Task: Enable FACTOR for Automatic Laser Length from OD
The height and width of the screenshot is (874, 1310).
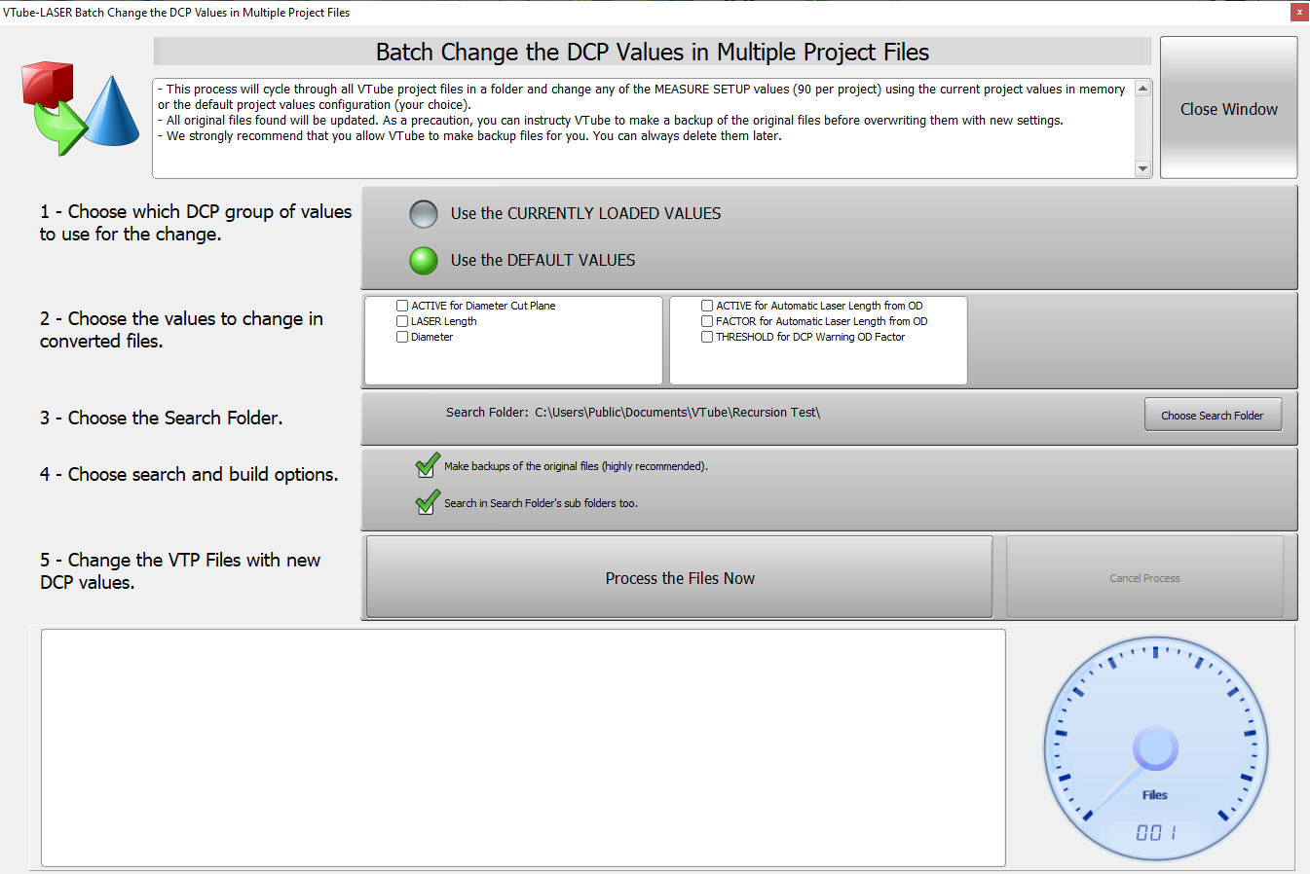Action: [707, 321]
